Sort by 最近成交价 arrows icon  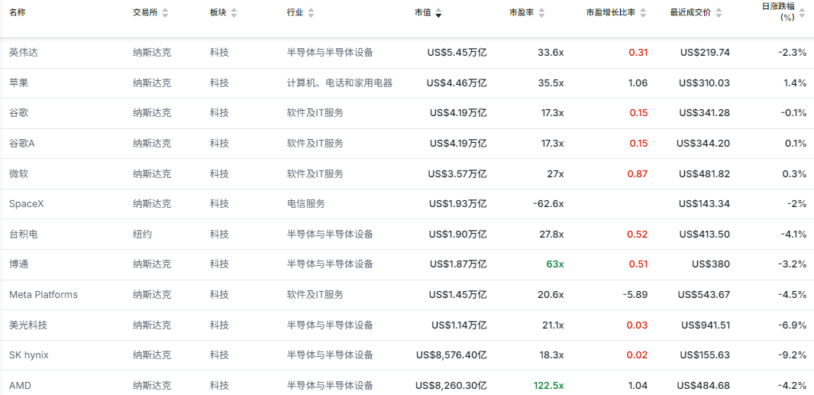719,13
